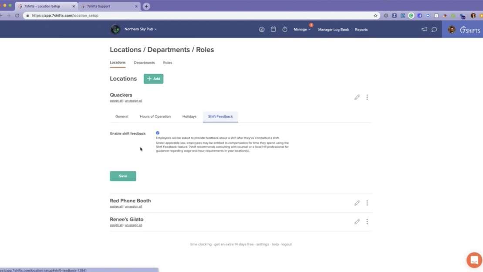Expand the Manage dropdown menu
This screenshot has width=483, height=272.
click(x=302, y=30)
